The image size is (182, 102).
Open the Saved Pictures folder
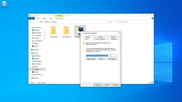(67, 32)
